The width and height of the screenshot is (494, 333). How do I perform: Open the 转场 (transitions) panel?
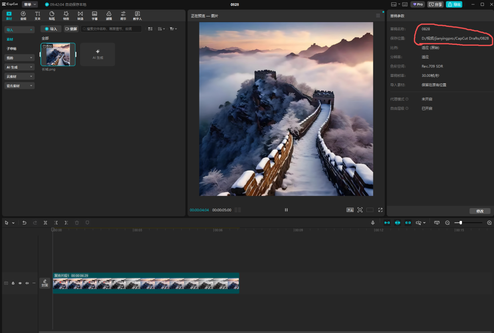81,16
